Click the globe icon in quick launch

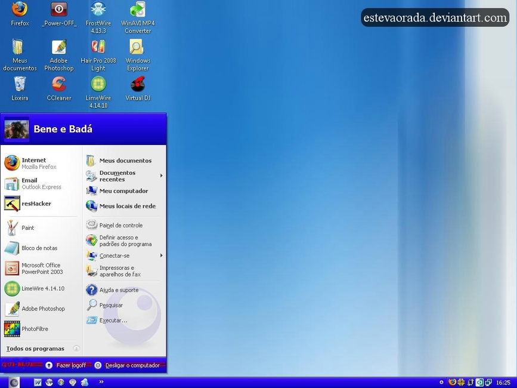tap(49, 383)
